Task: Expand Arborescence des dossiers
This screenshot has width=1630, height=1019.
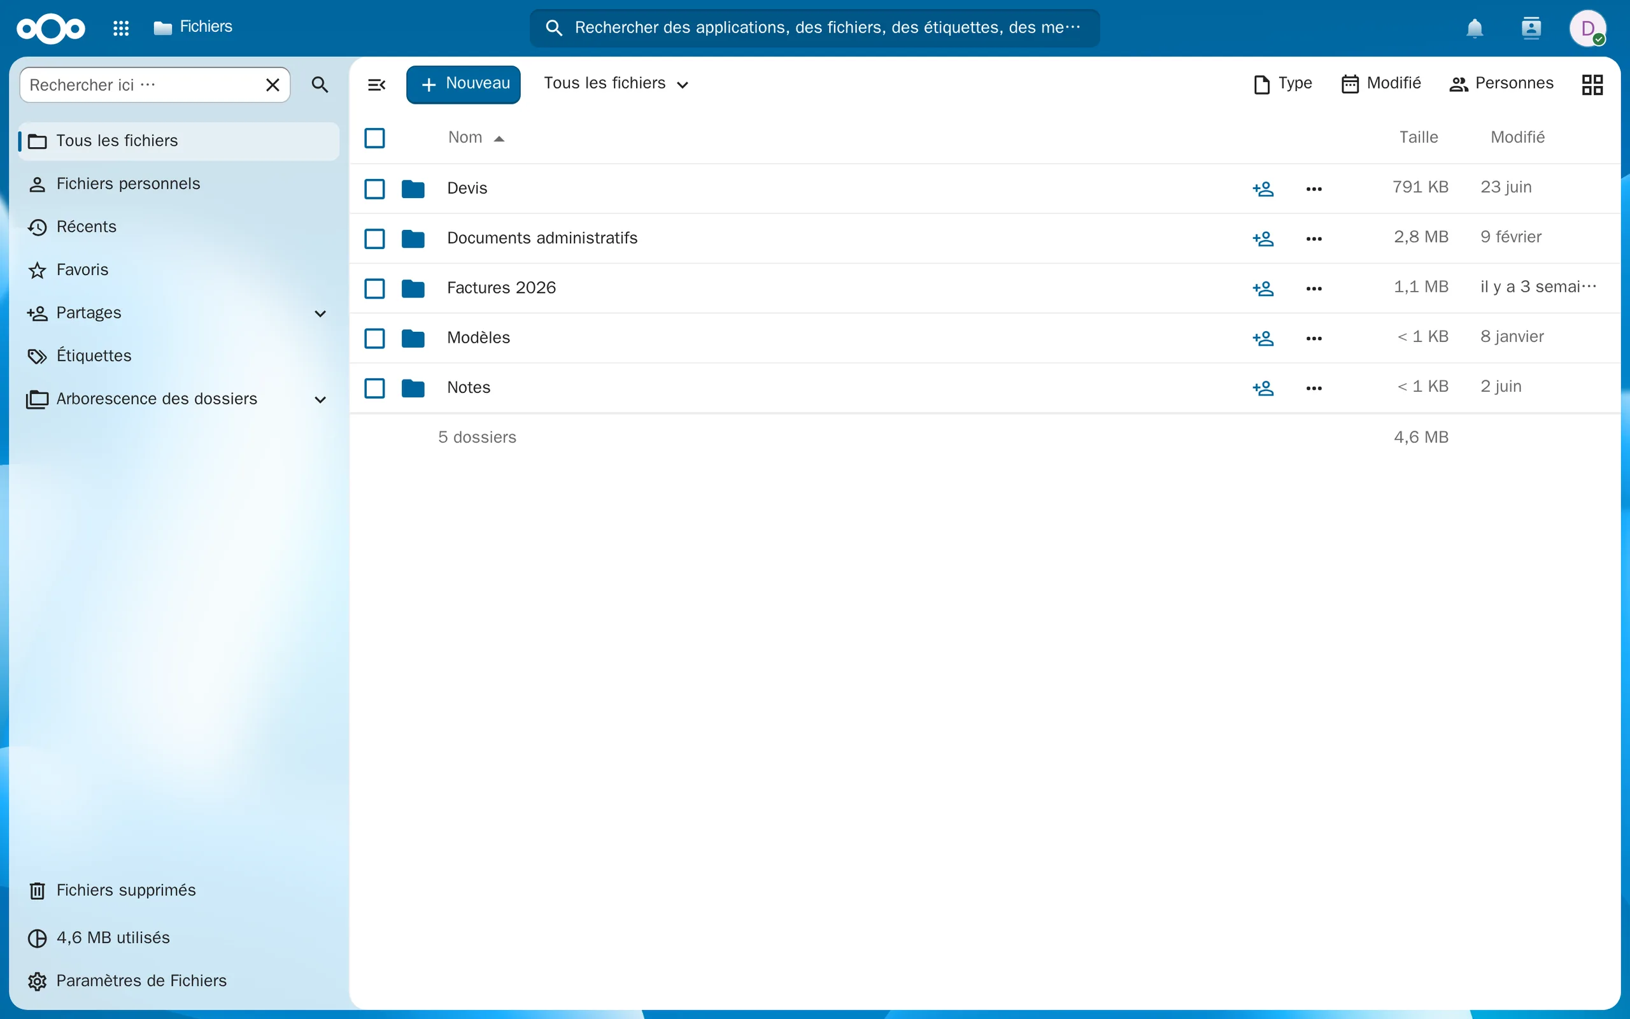Action: pos(321,400)
